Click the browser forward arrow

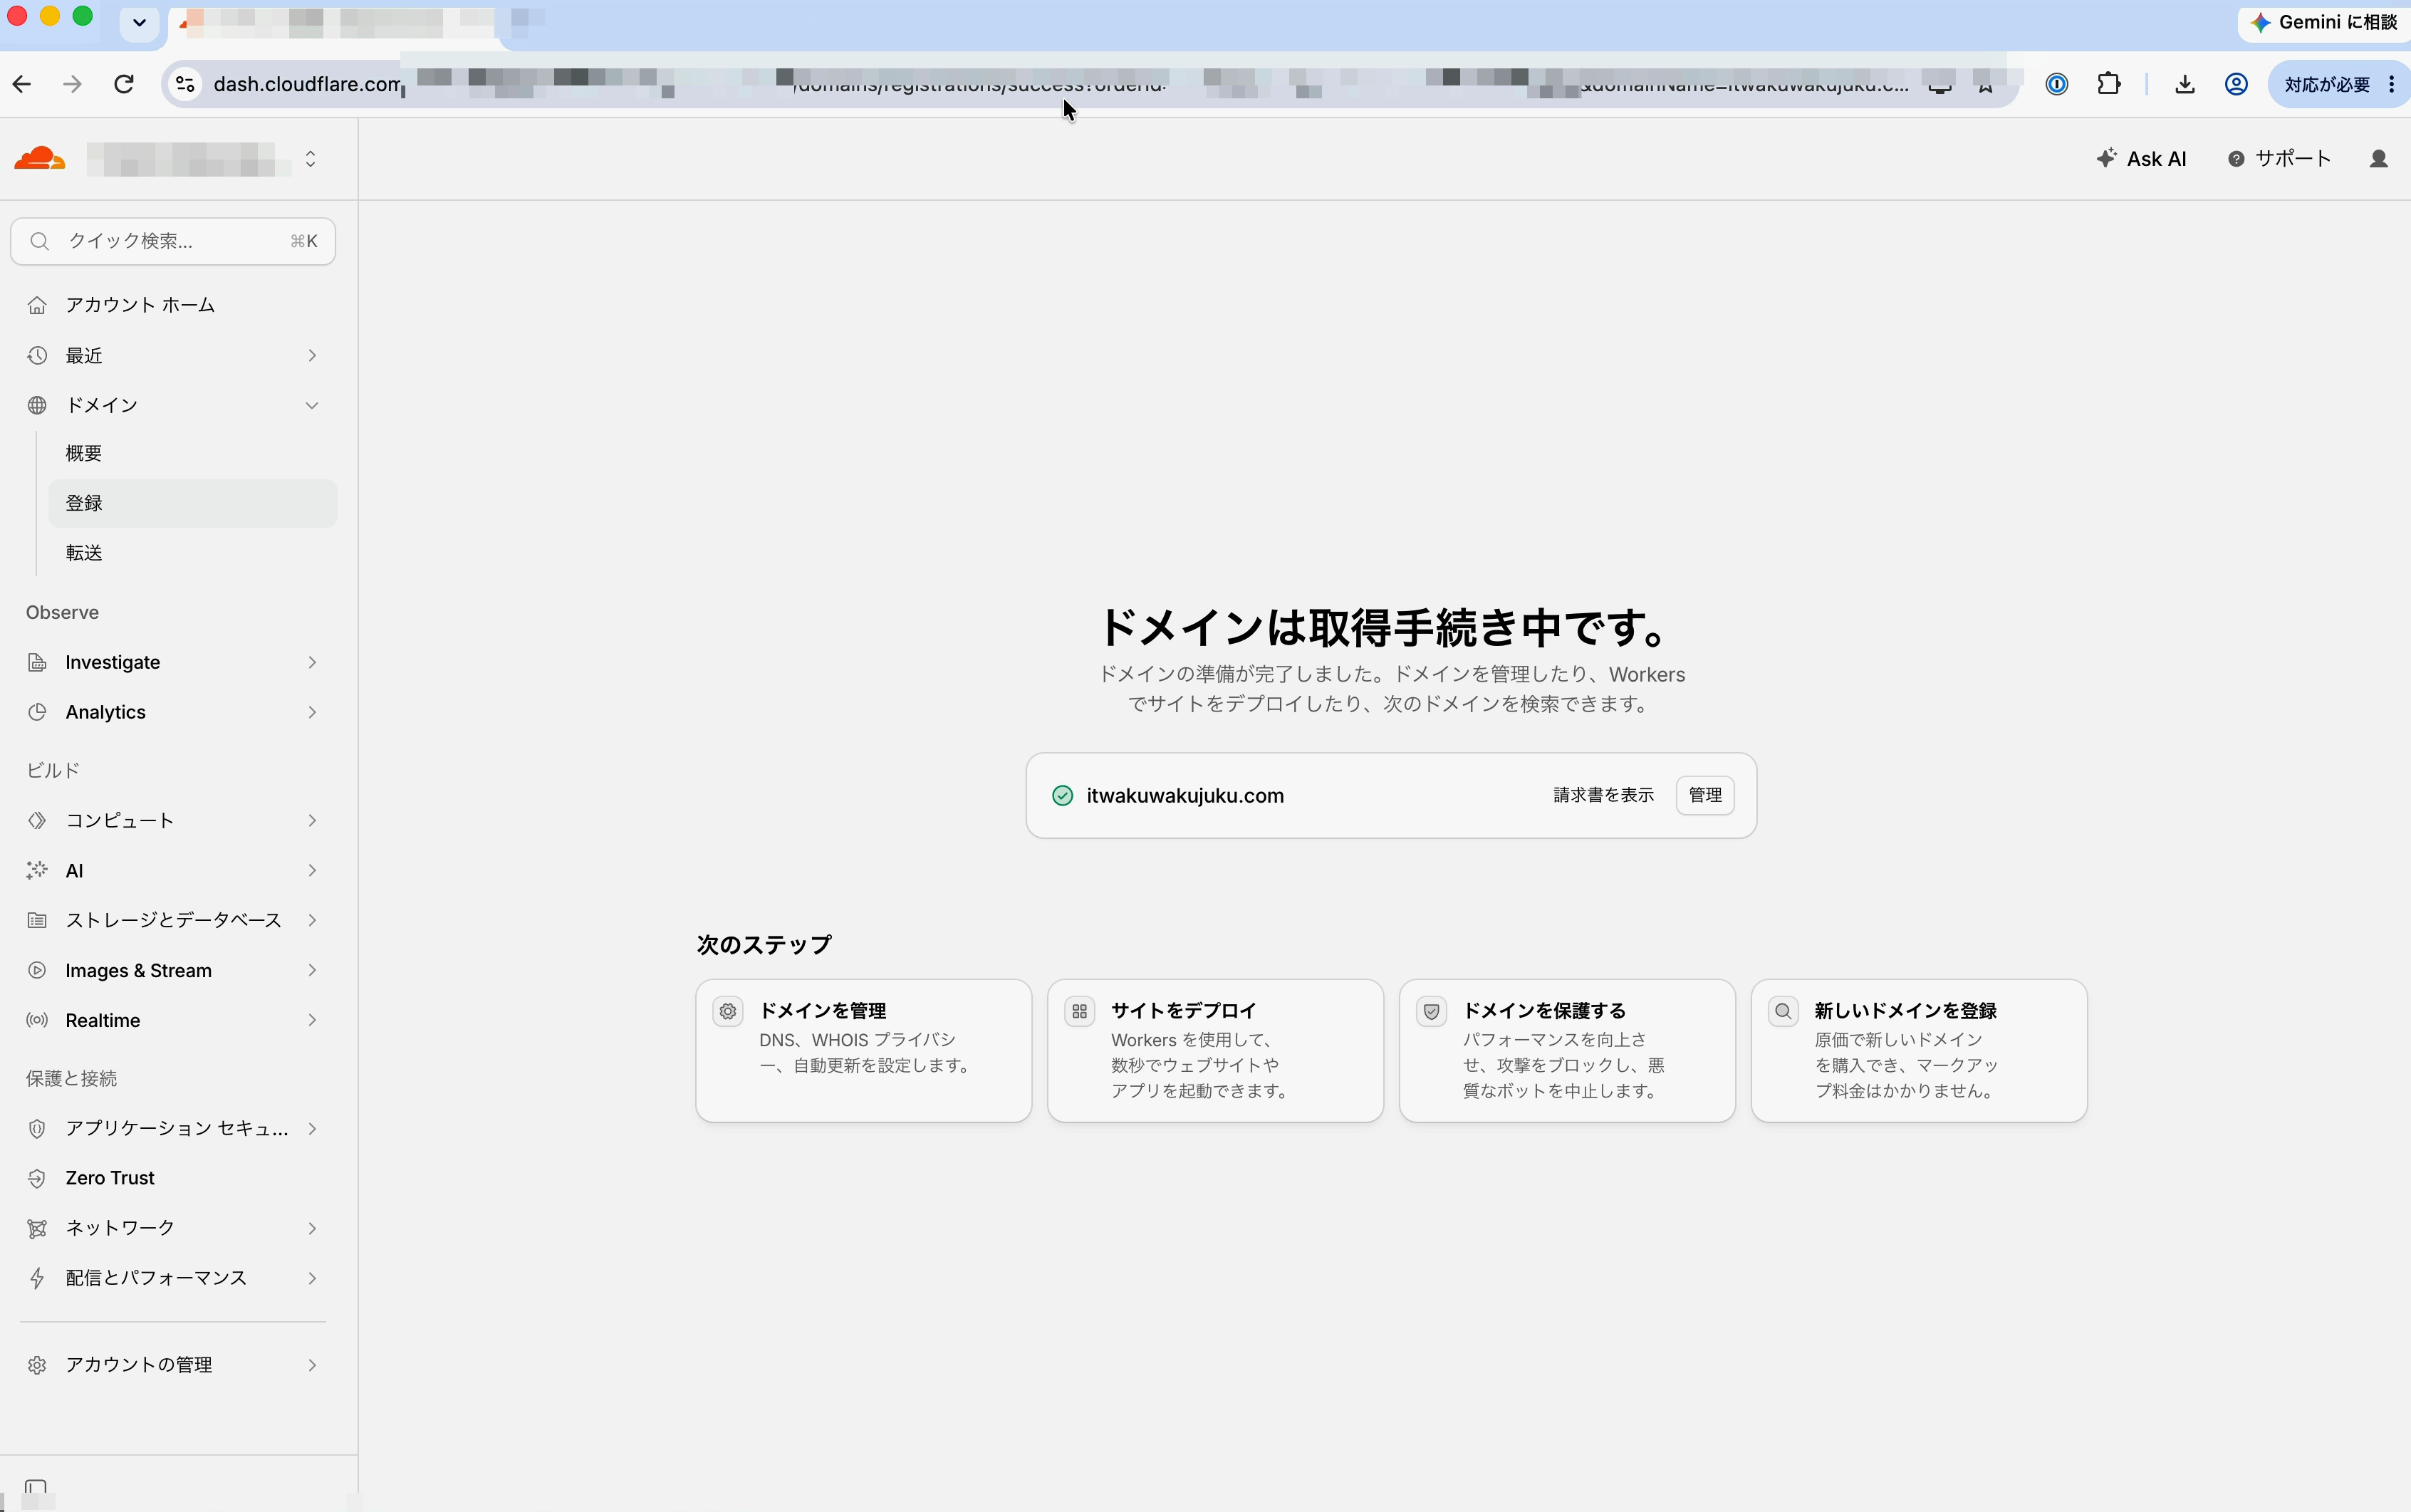point(72,84)
